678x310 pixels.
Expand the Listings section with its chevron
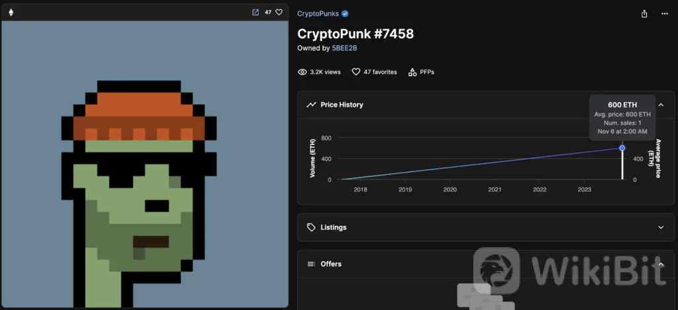coord(660,227)
